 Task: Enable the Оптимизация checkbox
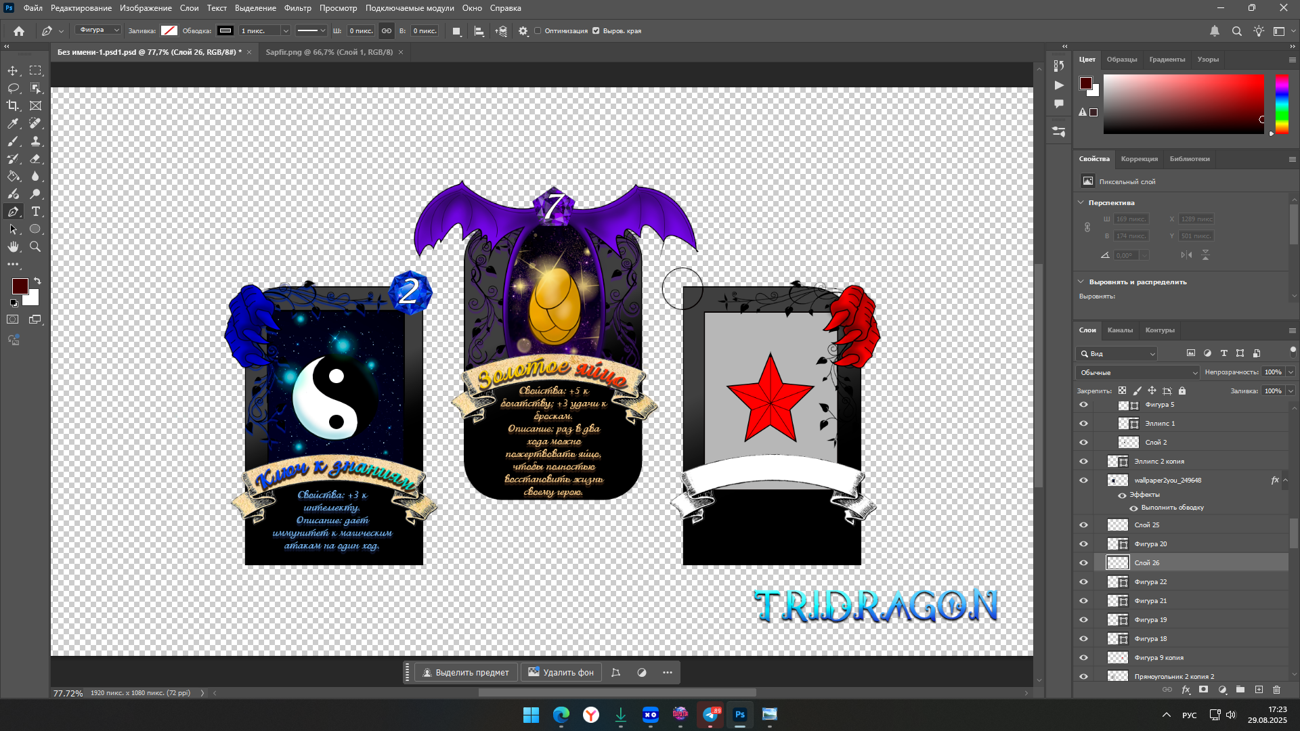tap(538, 30)
